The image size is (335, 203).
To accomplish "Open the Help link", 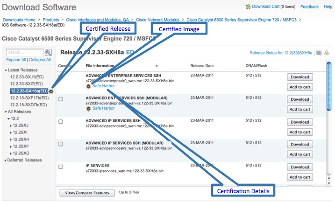I will pos(328,7).
